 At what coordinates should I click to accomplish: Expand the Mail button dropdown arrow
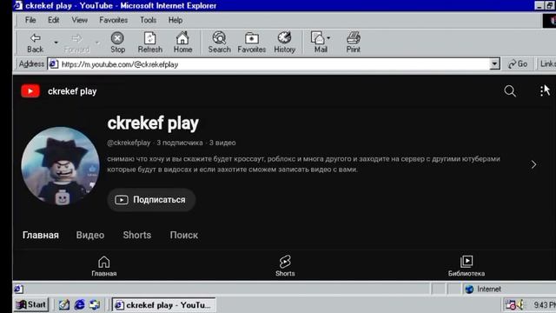click(328, 37)
